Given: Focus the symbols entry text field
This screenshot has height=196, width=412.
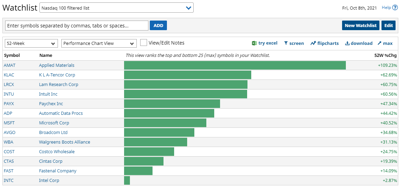Looking at the screenshot, I should (x=77, y=25).
